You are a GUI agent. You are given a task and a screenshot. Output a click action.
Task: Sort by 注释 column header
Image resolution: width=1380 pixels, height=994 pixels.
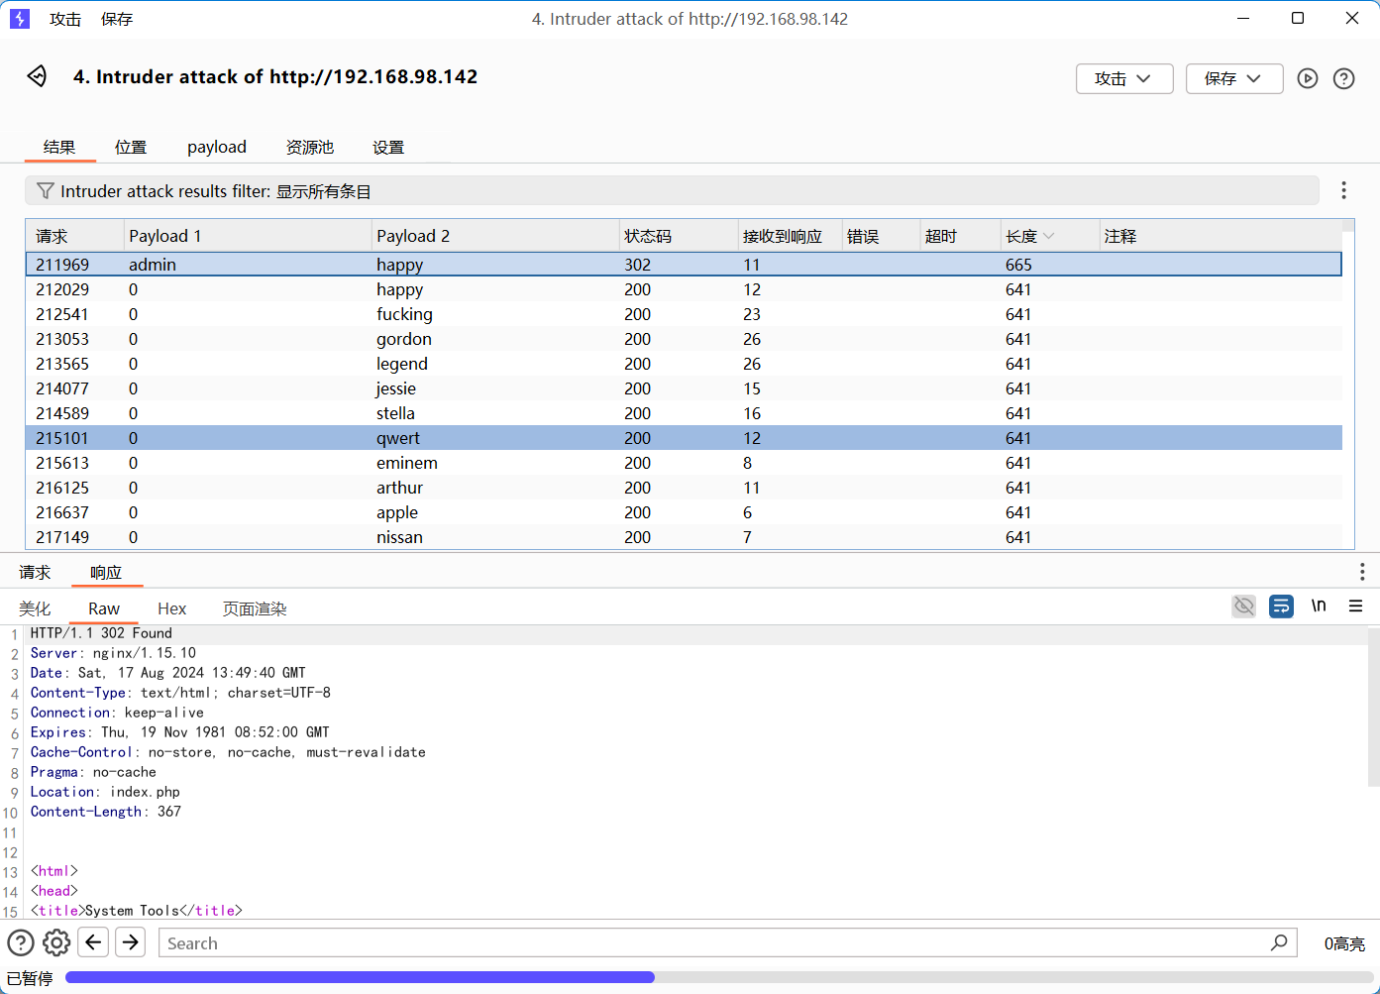[1221, 236]
